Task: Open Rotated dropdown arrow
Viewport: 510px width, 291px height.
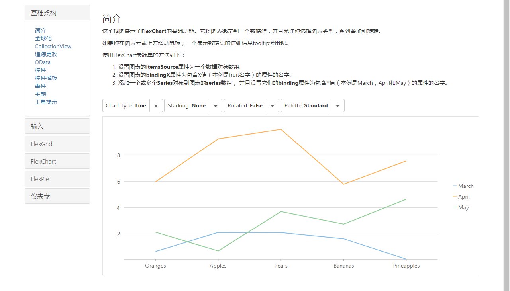Action: [273, 105]
